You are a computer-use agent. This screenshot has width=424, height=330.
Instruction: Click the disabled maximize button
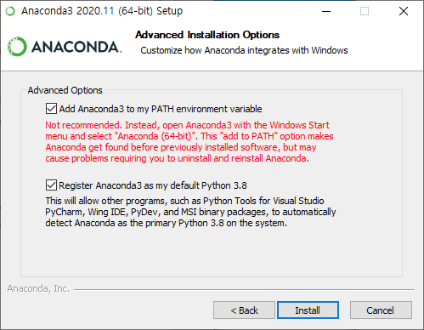(365, 11)
